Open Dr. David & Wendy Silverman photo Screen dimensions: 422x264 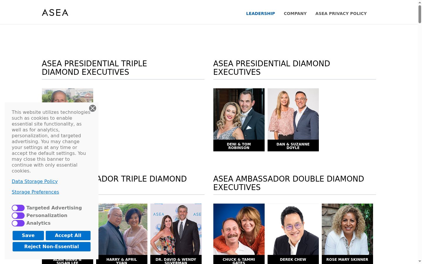176,229
